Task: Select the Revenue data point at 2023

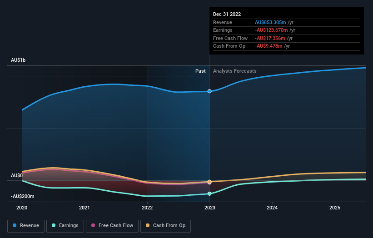Action: pyautogui.click(x=209, y=91)
